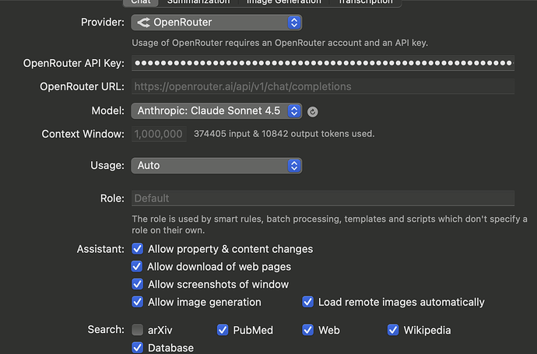This screenshot has width=537, height=354.
Task: Expand the Model selection dropdown
Action: 216,111
